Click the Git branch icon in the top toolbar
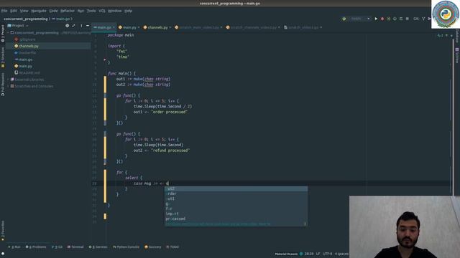This screenshot has width=460, height=258. click(423, 19)
